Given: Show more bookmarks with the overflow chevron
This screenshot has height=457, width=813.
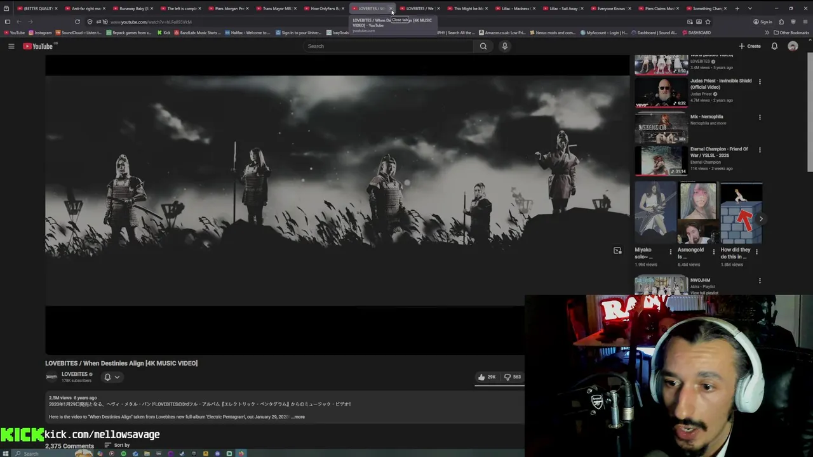Looking at the screenshot, I should [767, 32].
